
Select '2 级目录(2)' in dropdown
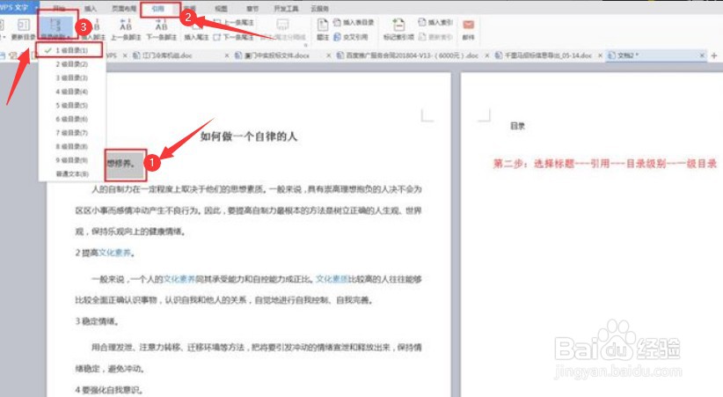[x=72, y=64]
